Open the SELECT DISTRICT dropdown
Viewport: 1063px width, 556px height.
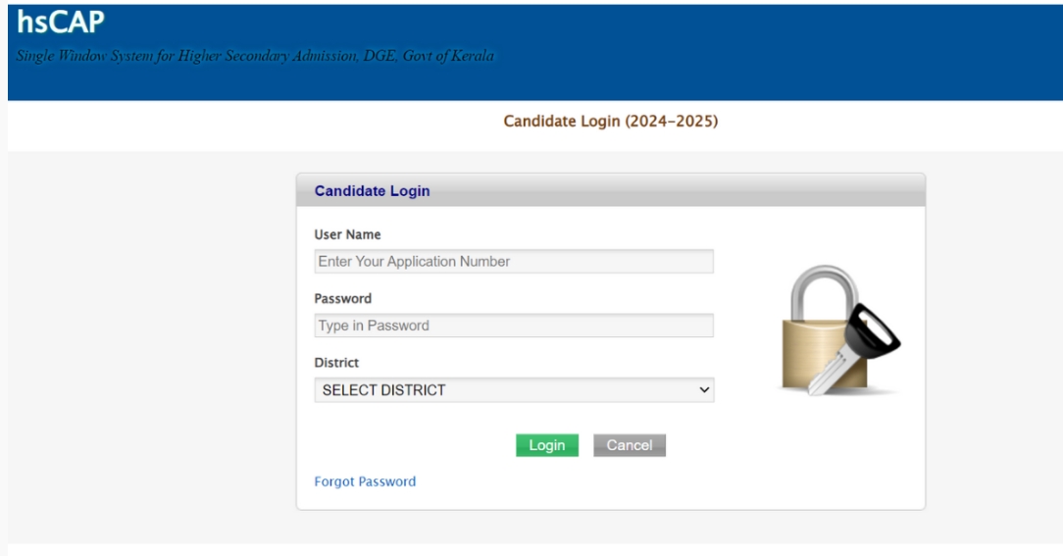(514, 390)
